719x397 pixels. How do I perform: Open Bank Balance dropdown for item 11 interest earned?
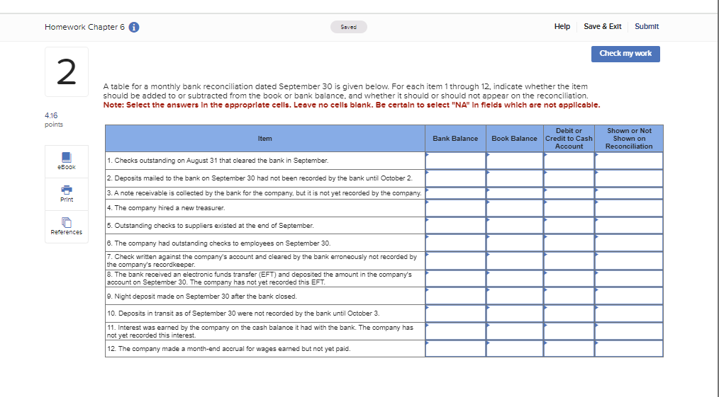click(455, 331)
